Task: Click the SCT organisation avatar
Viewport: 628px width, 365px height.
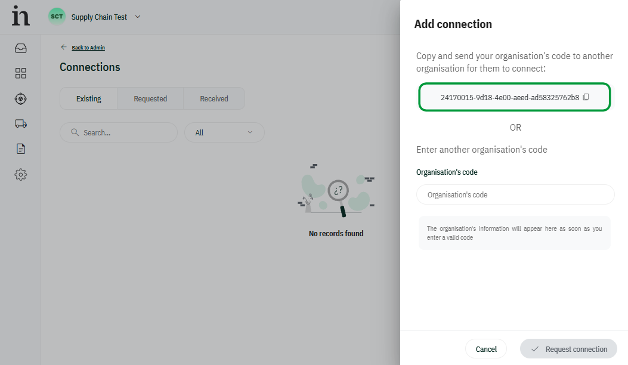Action: coord(57,17)
